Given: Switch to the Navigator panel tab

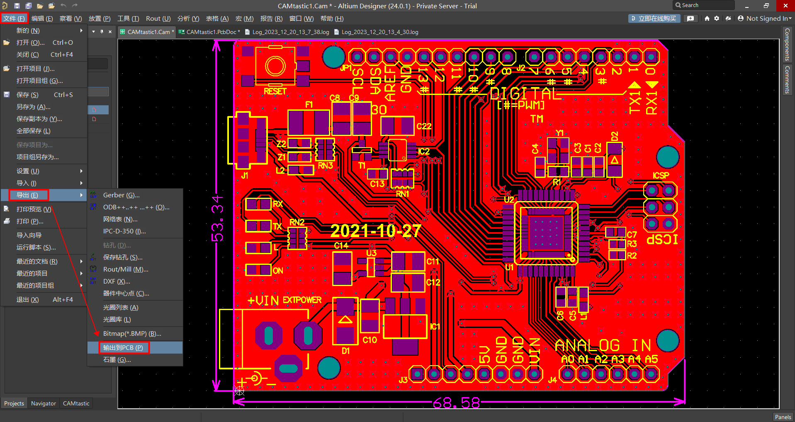Looking at the screenshot, I should 44,403.
